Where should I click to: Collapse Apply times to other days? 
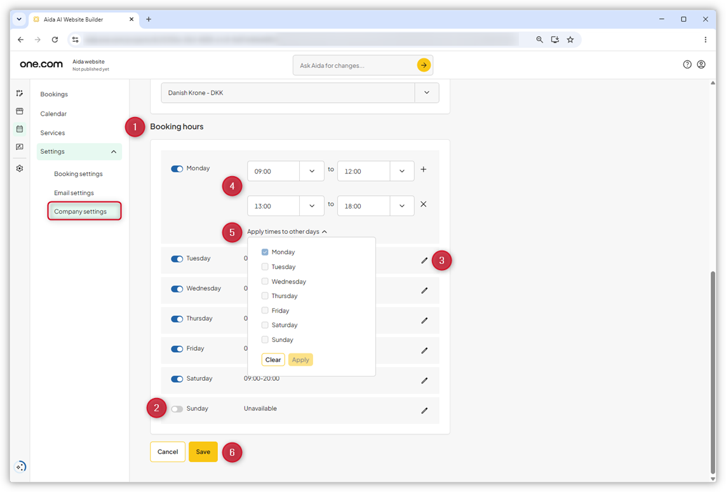point(287,231)
